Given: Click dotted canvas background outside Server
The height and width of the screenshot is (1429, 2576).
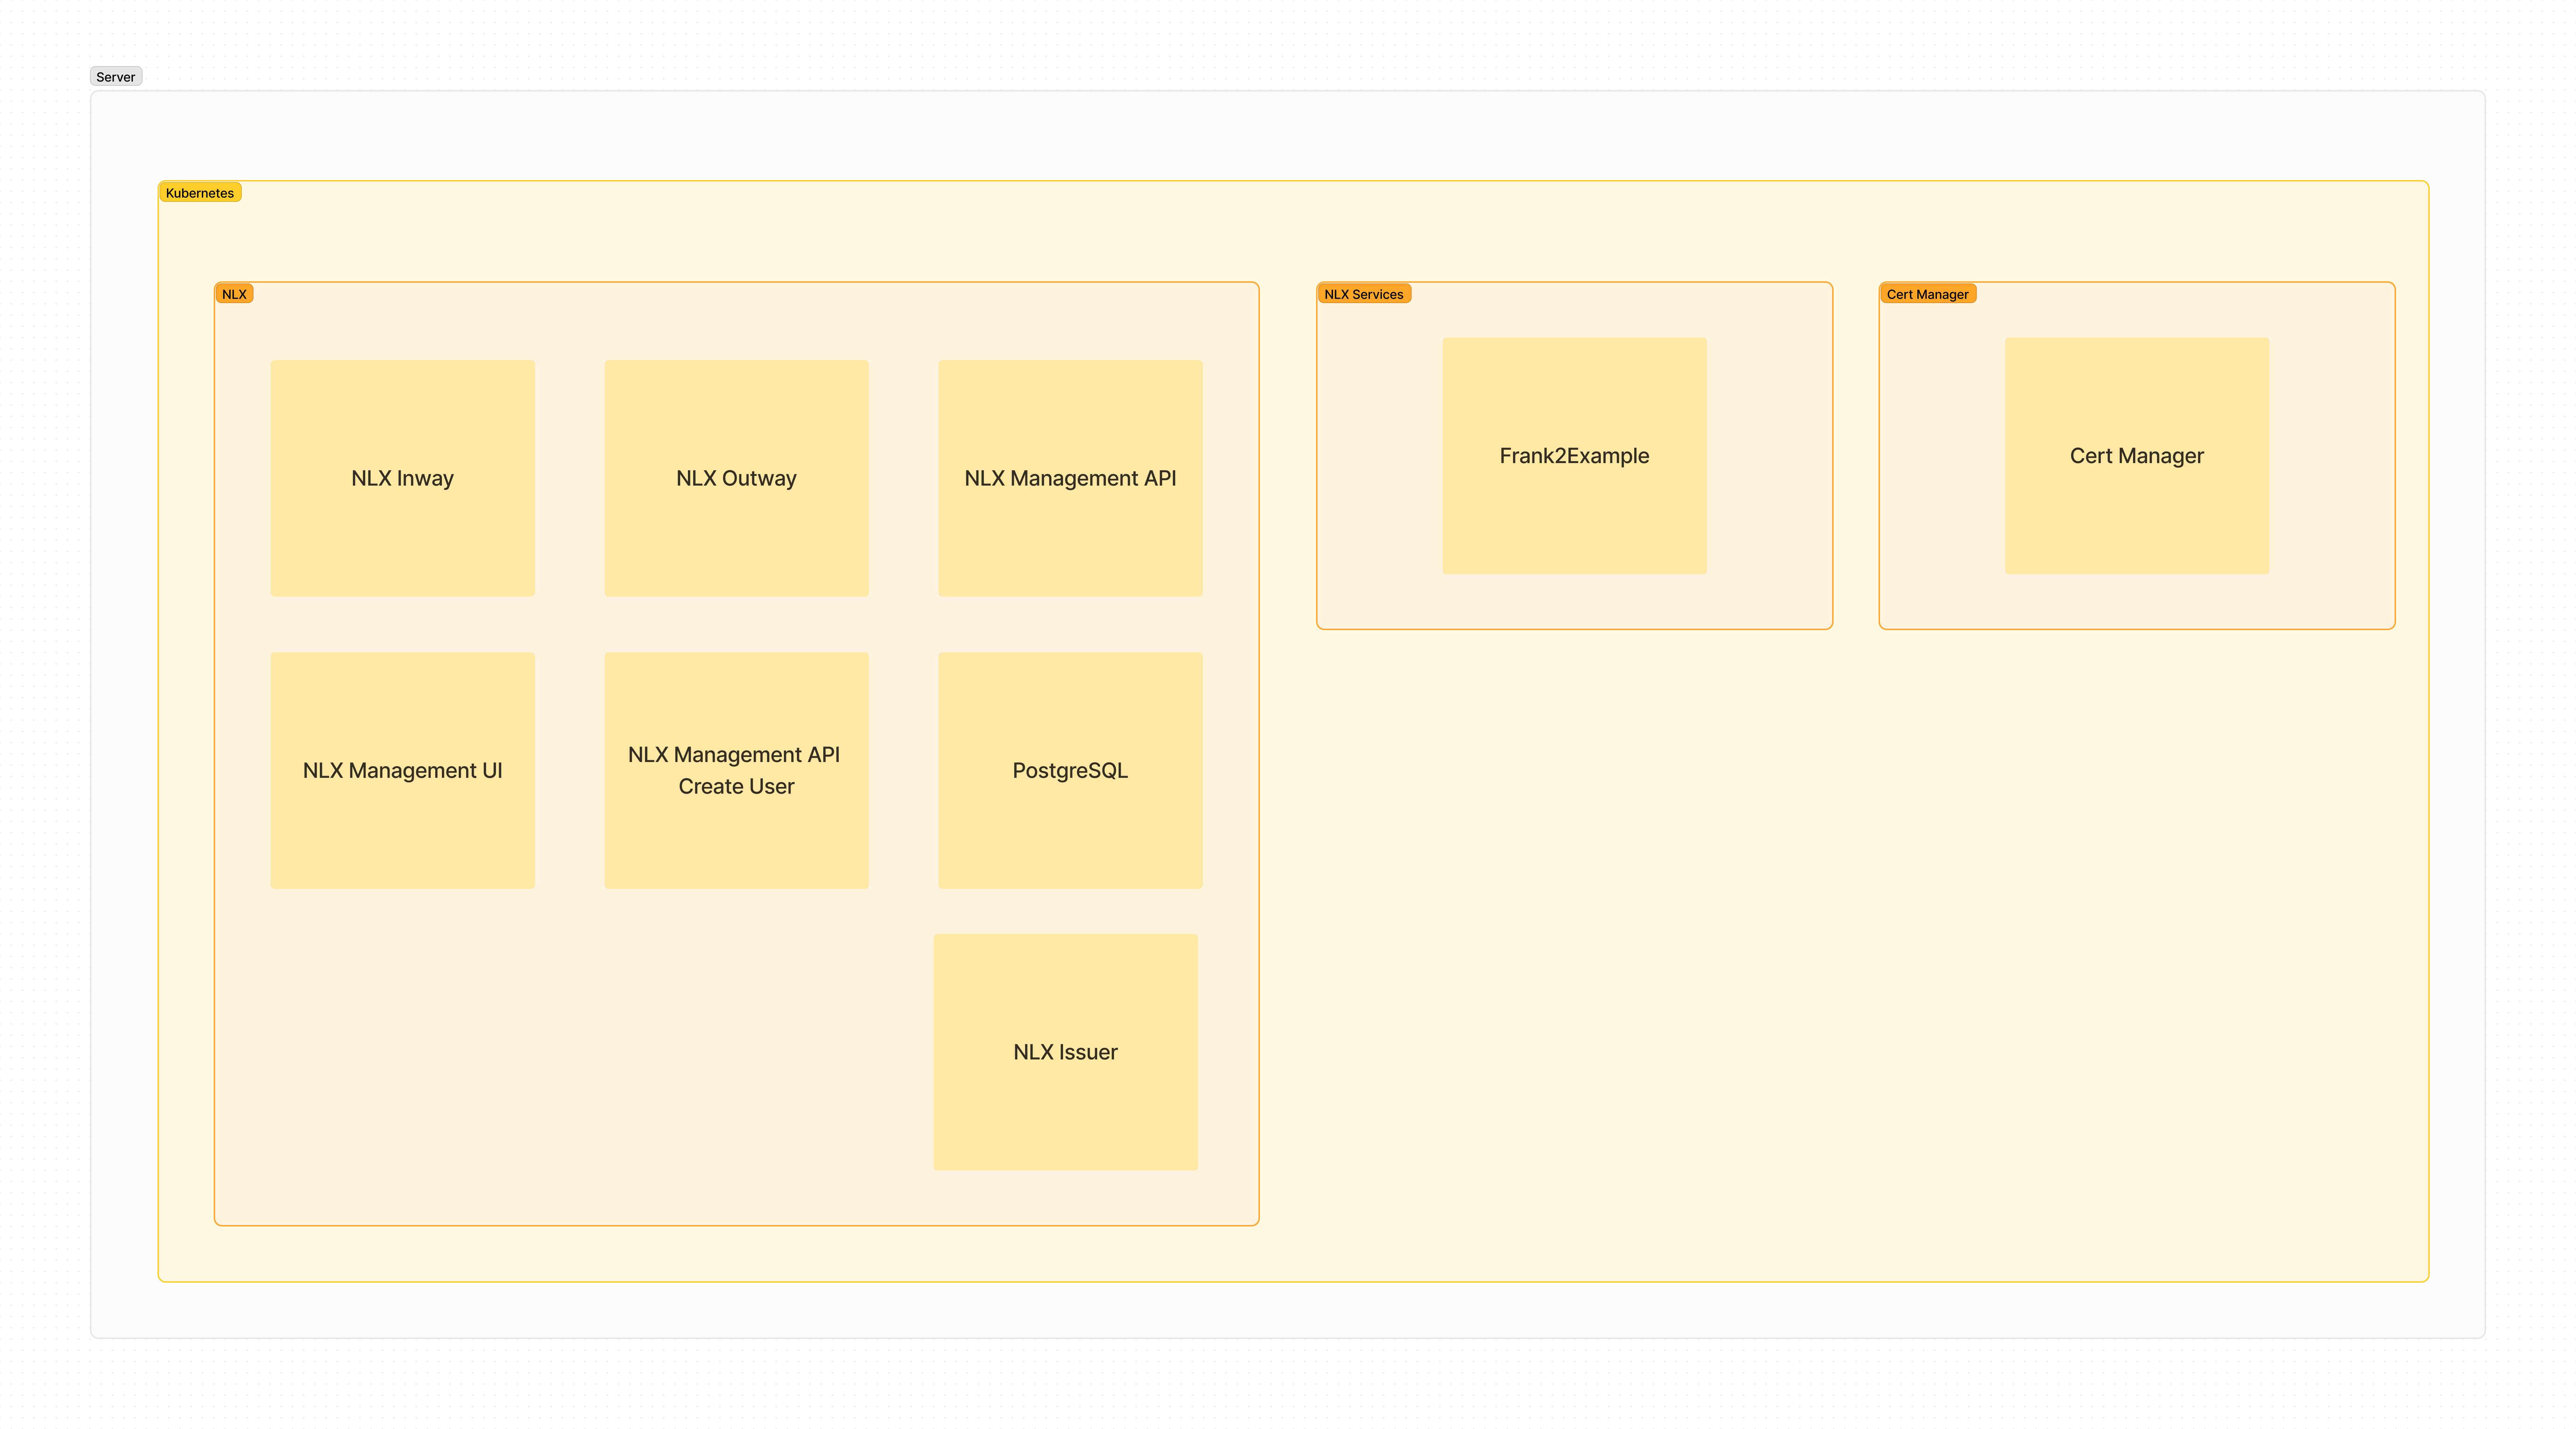Looking at the screenshot, I should [x=1300, y=1390].
